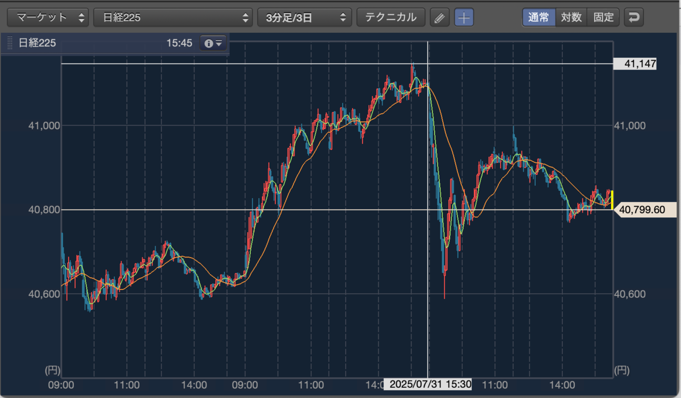681x398 pixels.
Task: Click the 41,000 label on left axis
Action: pyautogui.click(x=43, y=126)
